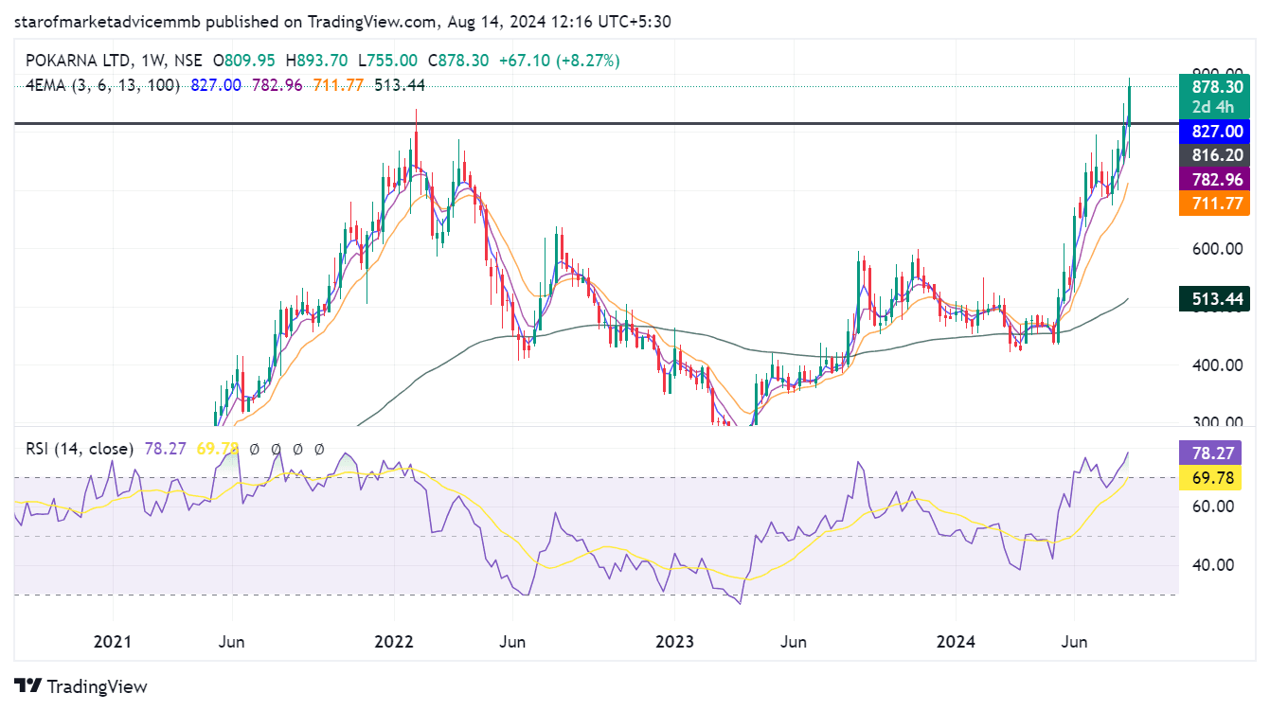Click the yellow 69.78 value in the RSI legend
The height and width of the screenshot is (711, 1270).
[216, 449]
